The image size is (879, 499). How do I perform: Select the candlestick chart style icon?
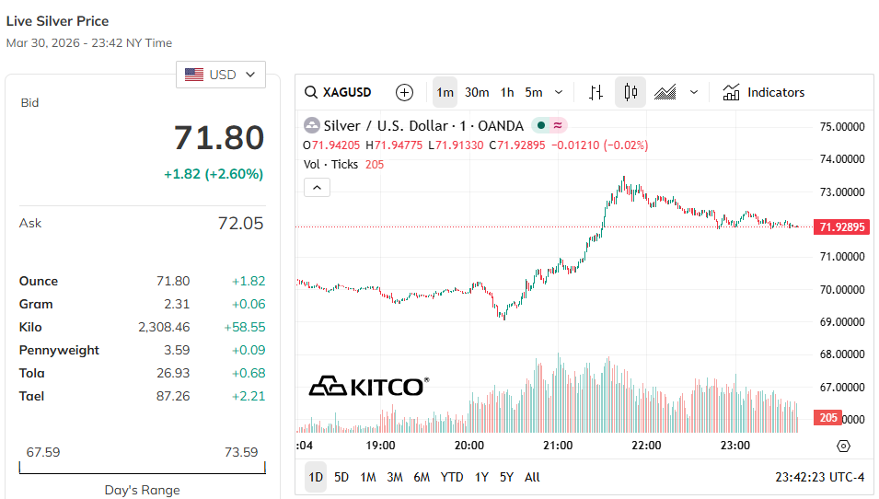(630, 92)
